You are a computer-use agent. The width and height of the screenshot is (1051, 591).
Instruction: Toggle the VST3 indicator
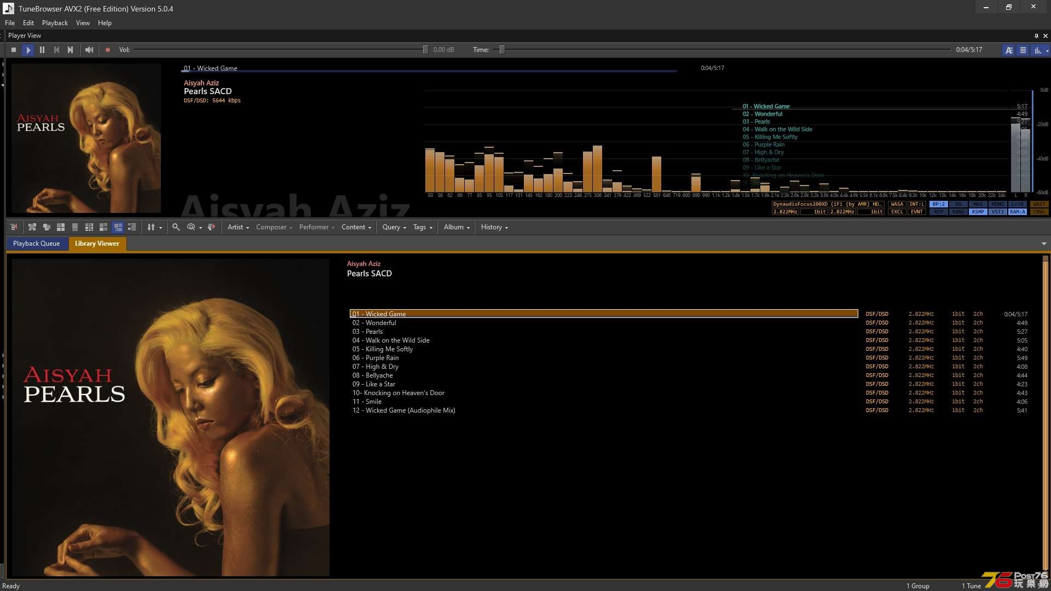[998, 212]
